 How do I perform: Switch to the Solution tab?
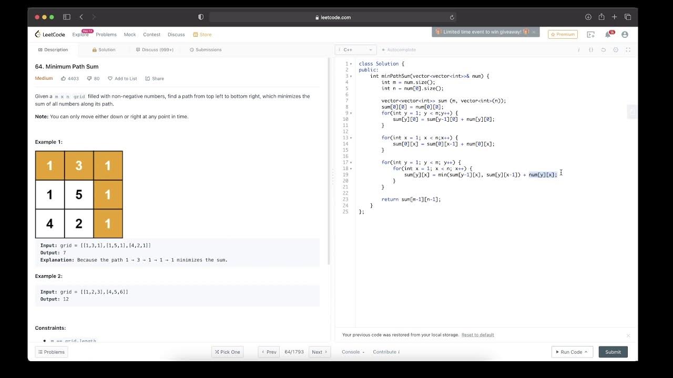point(104,50)
